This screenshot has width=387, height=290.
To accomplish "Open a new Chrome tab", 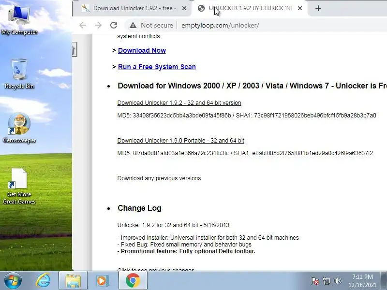I will pyautogui.click(x=318, y=8).
